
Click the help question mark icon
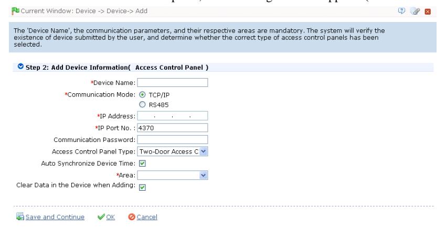(401, 11)
